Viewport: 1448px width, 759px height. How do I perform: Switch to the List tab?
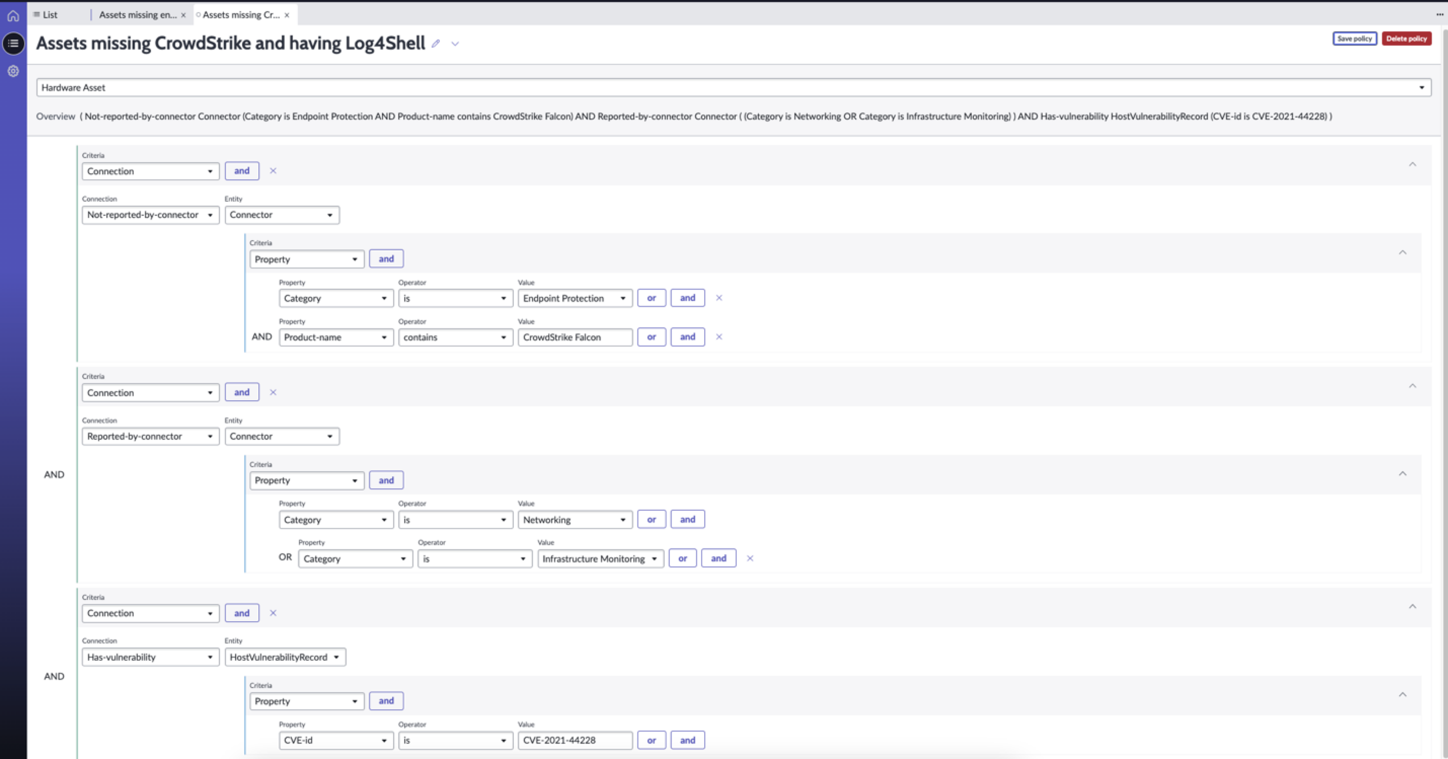pos(46,15)
